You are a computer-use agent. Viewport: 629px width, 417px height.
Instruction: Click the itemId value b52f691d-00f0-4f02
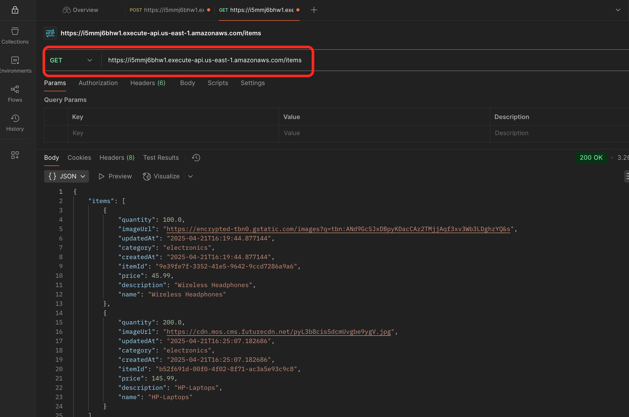tap(226, 369)
